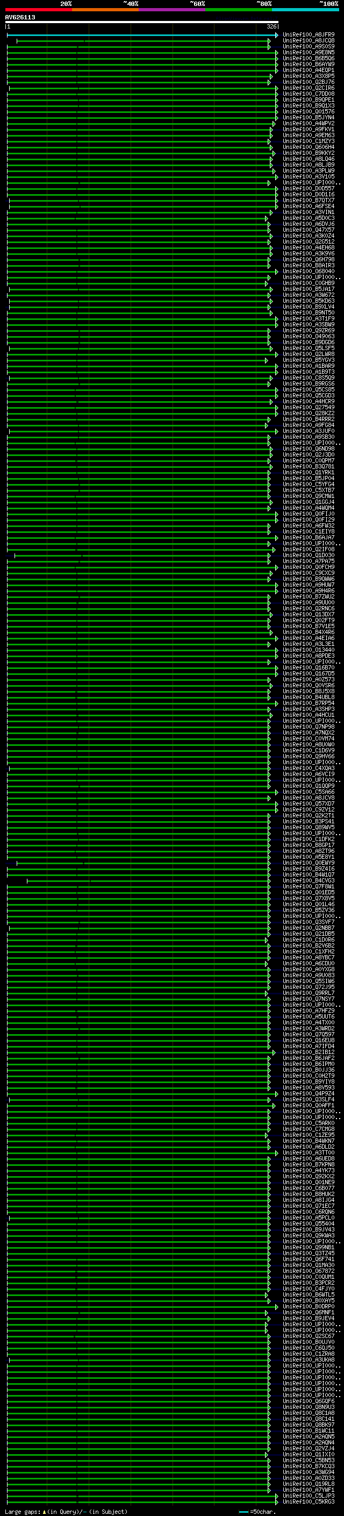Screen dimensions: 344x1516
Task: Click the white query sequence ruler bar
Action: point(142,22)
